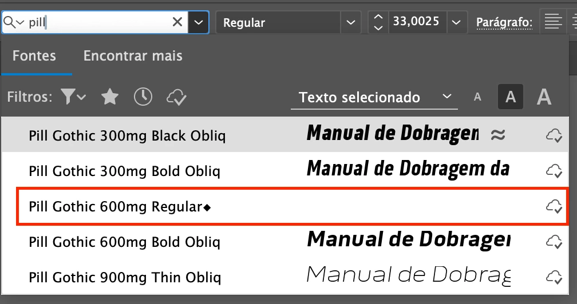
Task: Click cloud icon for Pill Gothic 900mg Thin Obliq
Action: [554, 277]
